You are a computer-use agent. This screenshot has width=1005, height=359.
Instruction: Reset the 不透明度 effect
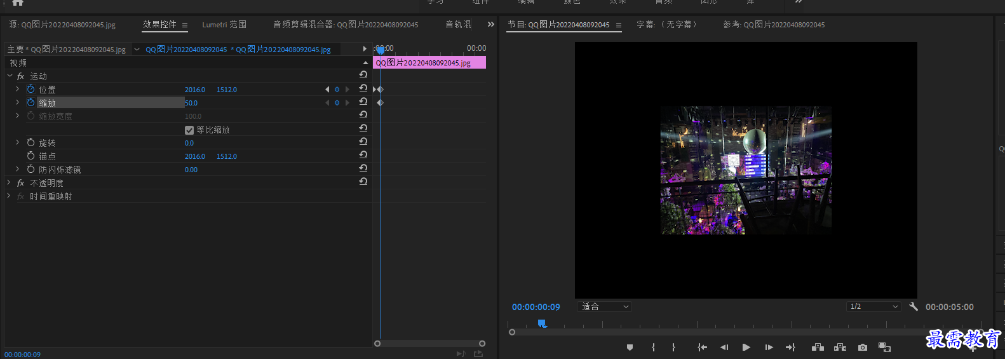(363, 182)
